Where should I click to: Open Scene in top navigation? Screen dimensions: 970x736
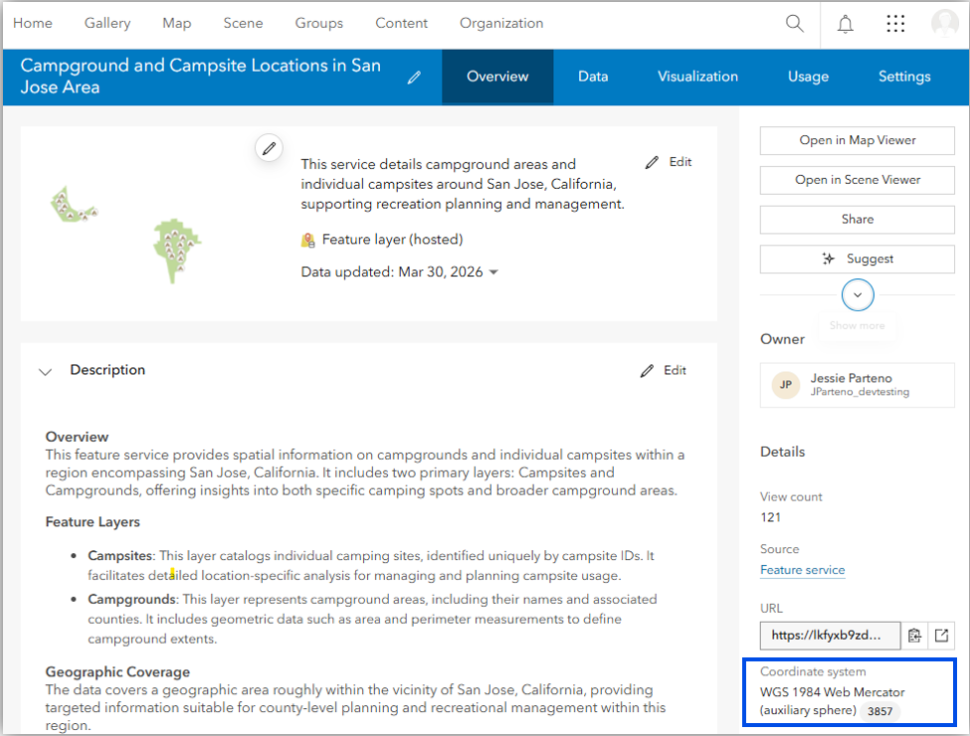[x=243, y=24]
